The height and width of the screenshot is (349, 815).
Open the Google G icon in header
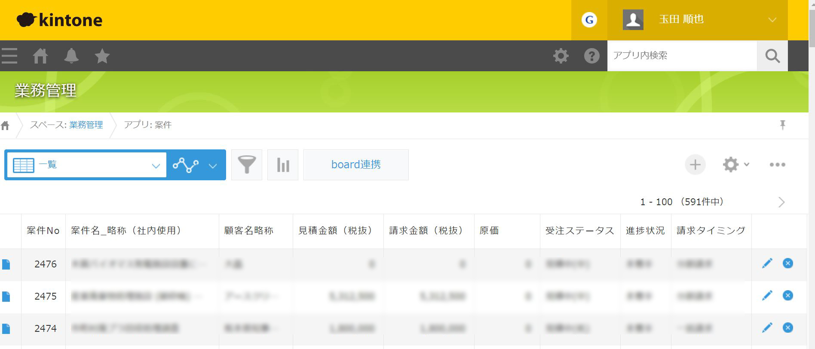pyautogui.click(x=589, y=20)
